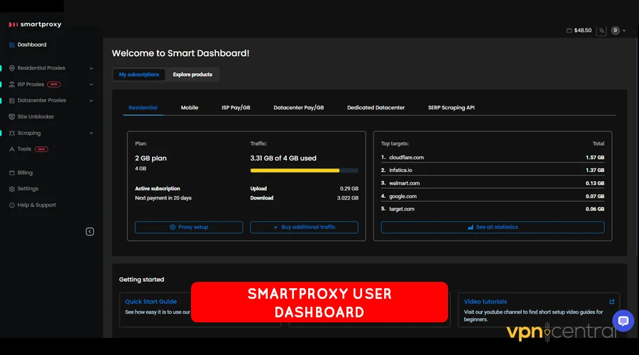Open the Quick Start Guide link
The width and height of the screenshot is (639, 355).
151,302
